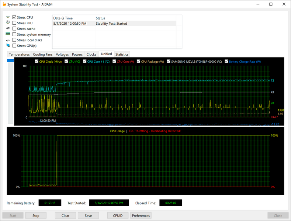Image resolution: width=291 pixels, height=221 pixels.
Task: Click the disk drive icon beside Stress local disks
Action: tap(8, 40)
